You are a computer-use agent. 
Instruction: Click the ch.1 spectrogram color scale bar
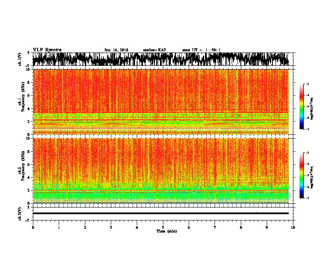click(301, 107)
